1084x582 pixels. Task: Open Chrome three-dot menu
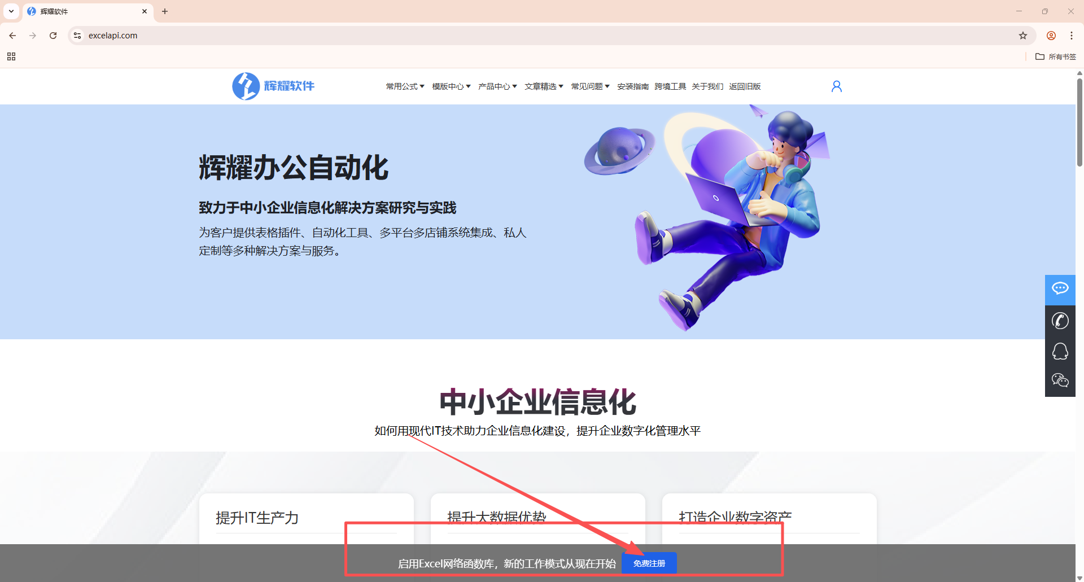pyautogui.click(x=1072, y=36)
